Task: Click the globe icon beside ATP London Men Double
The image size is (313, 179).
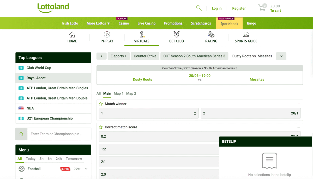Action: pos(21,98)
